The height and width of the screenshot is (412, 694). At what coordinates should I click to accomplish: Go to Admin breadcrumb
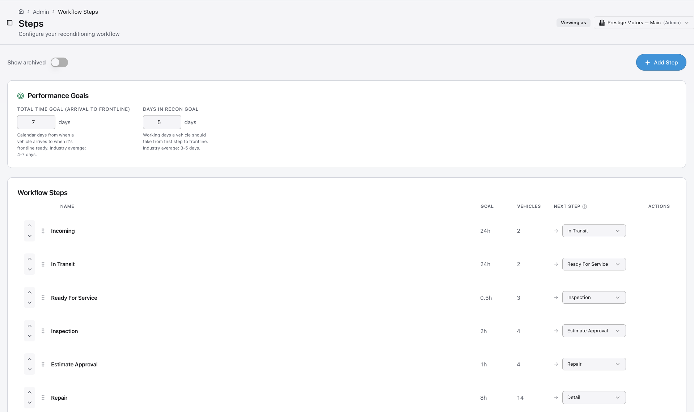point(41,12)
